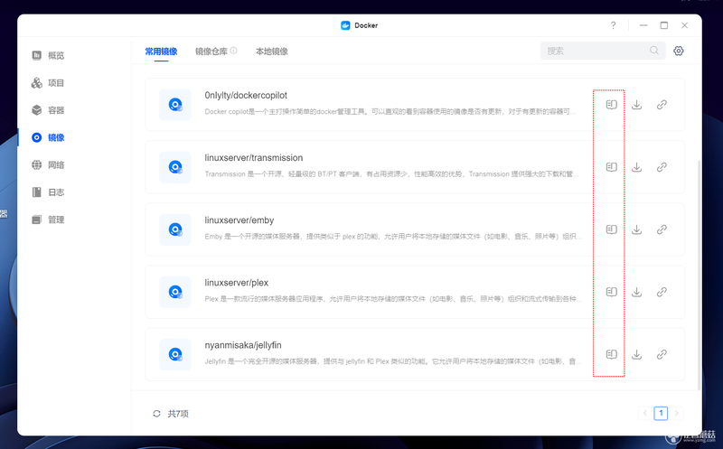This screenshot has height=449, width=723.
Task: Click the previous page arrow
Action: [x=645, y=413]
